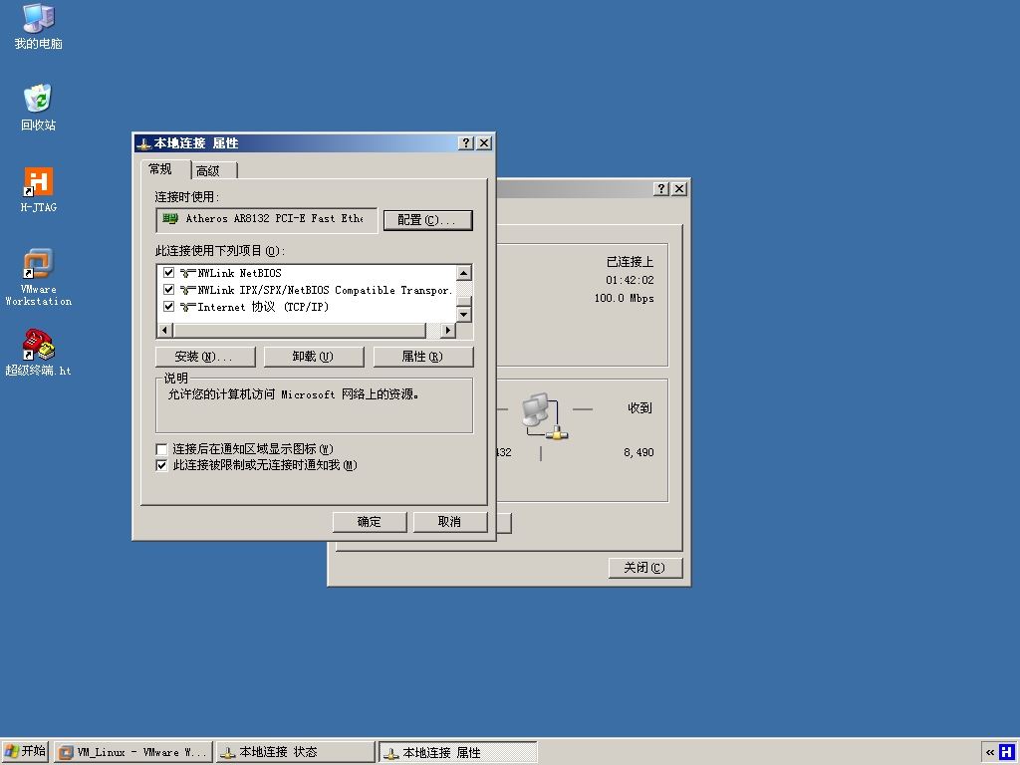The image size is (1020, 765).
Task: Click the components list scroll-down arrow
Action: pos(464,314)
